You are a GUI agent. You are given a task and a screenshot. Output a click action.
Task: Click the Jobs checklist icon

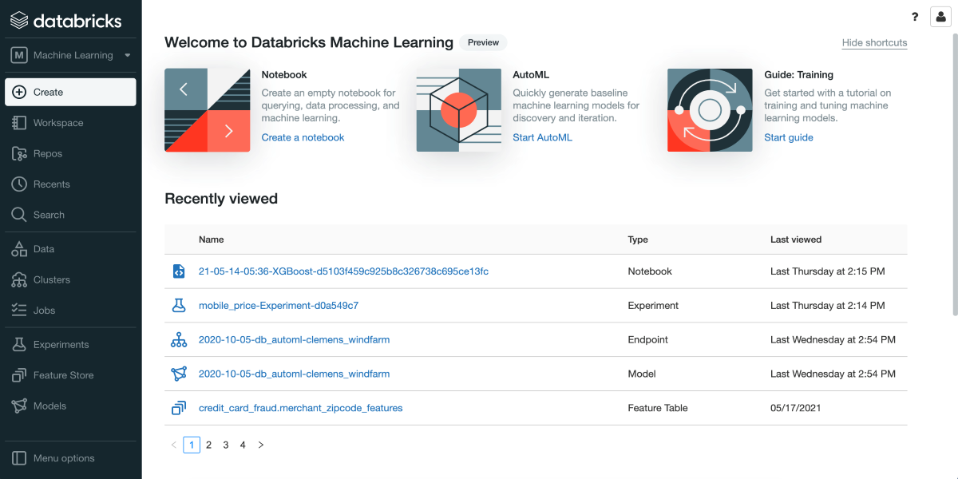[19, 310]
